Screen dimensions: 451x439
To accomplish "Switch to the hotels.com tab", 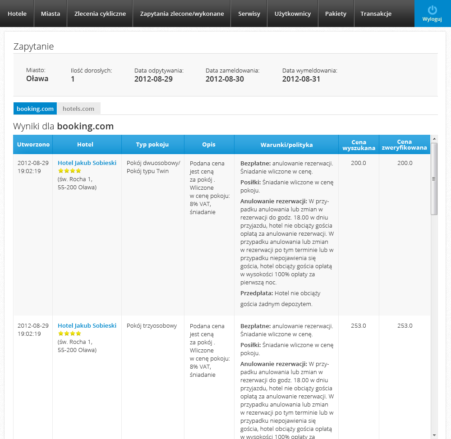I will tap(78, 109).
